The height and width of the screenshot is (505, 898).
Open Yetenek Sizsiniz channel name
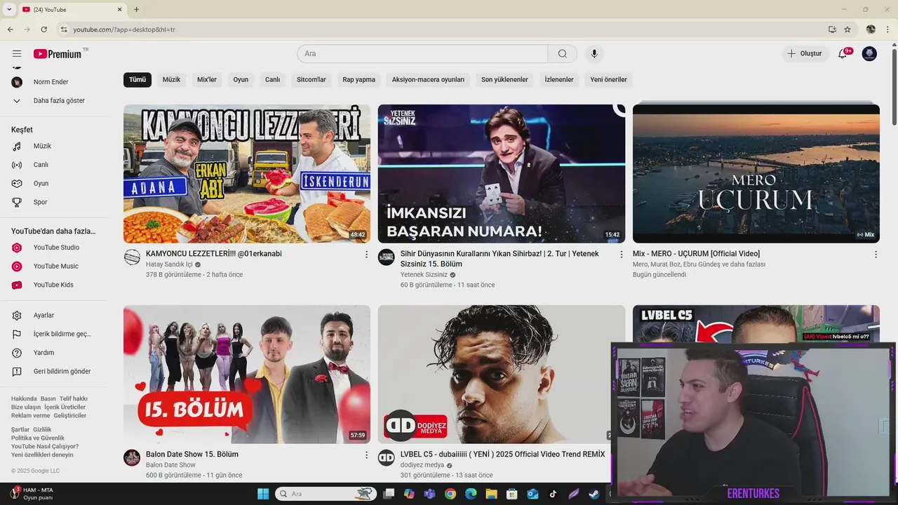pos(424,275)
